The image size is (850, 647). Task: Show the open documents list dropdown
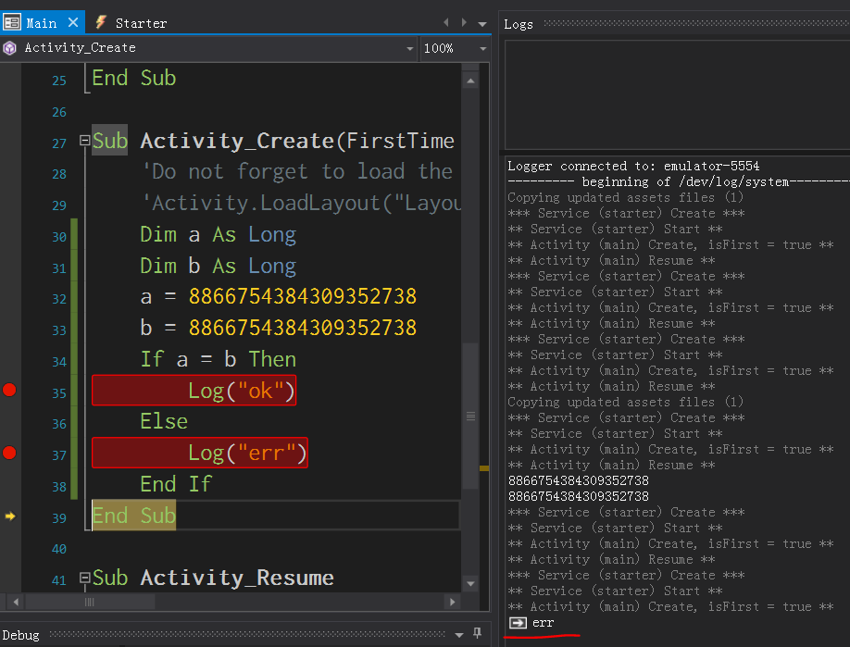[x=481, y=23]
